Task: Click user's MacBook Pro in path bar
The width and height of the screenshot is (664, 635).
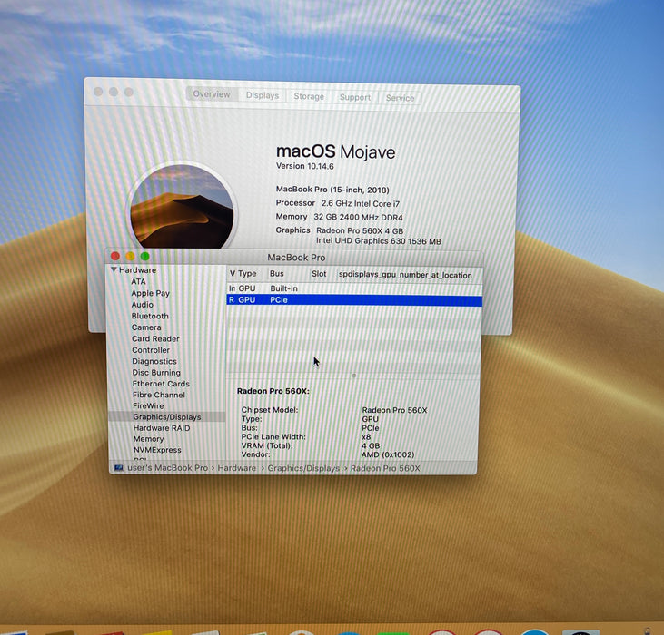Action: 167,468
